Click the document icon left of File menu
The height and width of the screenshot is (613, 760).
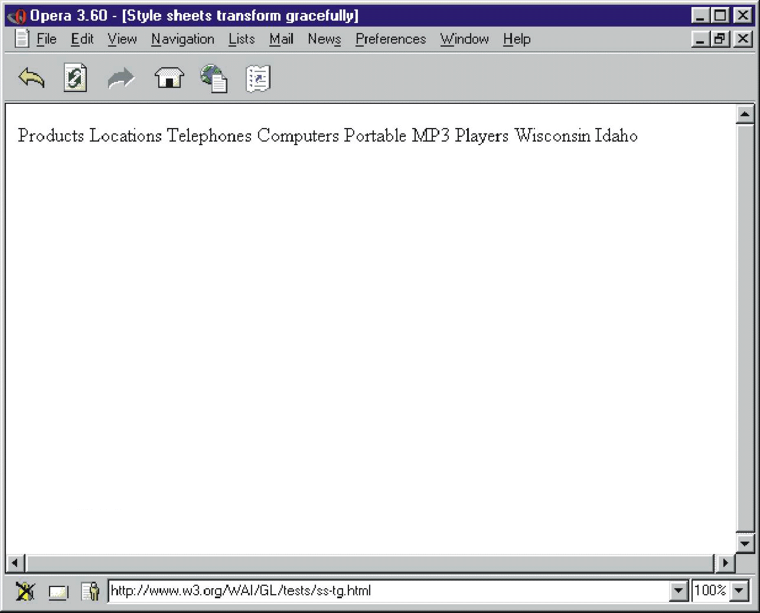(x=21, y=38)
